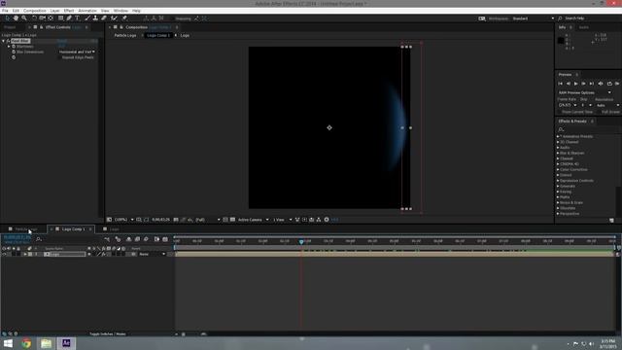Go to first frame in Preview
Screen dimensions: 622x350
(x=561, y=84)
